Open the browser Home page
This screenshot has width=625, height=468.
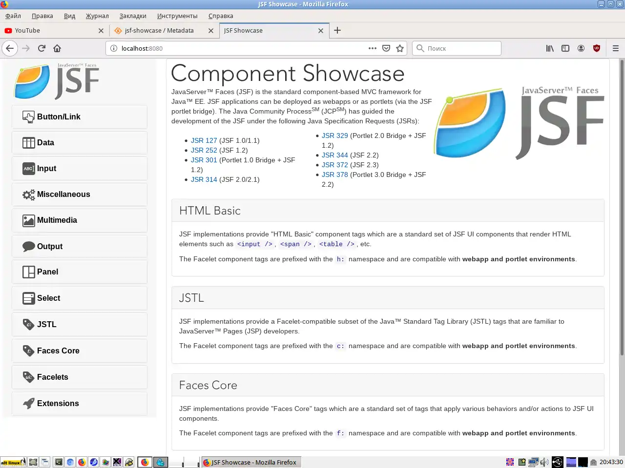tap(57, 48)
